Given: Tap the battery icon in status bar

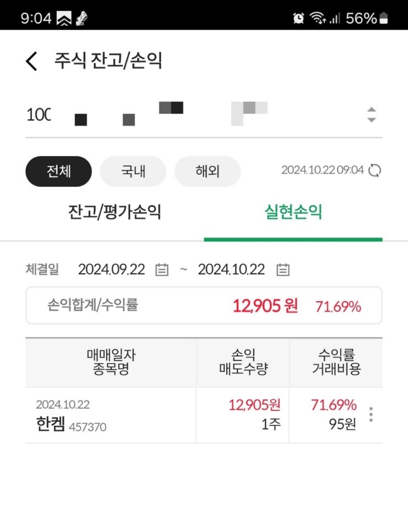Looking at the screenshot, I should tap(383, 18).
